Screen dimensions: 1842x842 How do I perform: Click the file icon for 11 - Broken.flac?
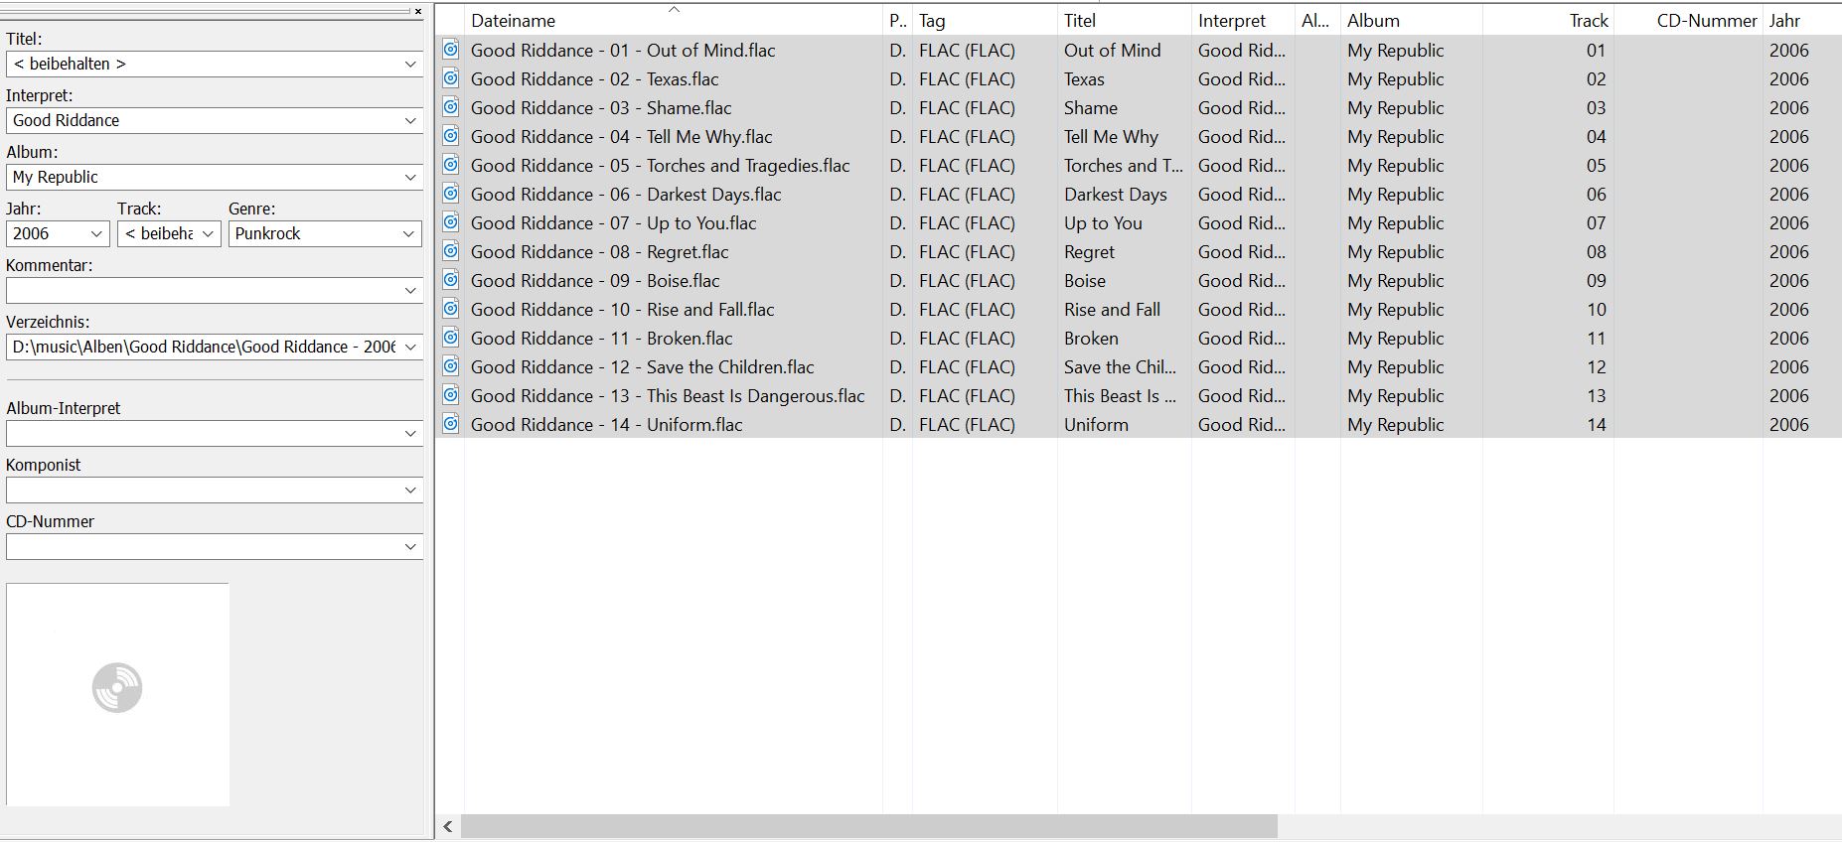pyautogui.click(x=450, y=338)
